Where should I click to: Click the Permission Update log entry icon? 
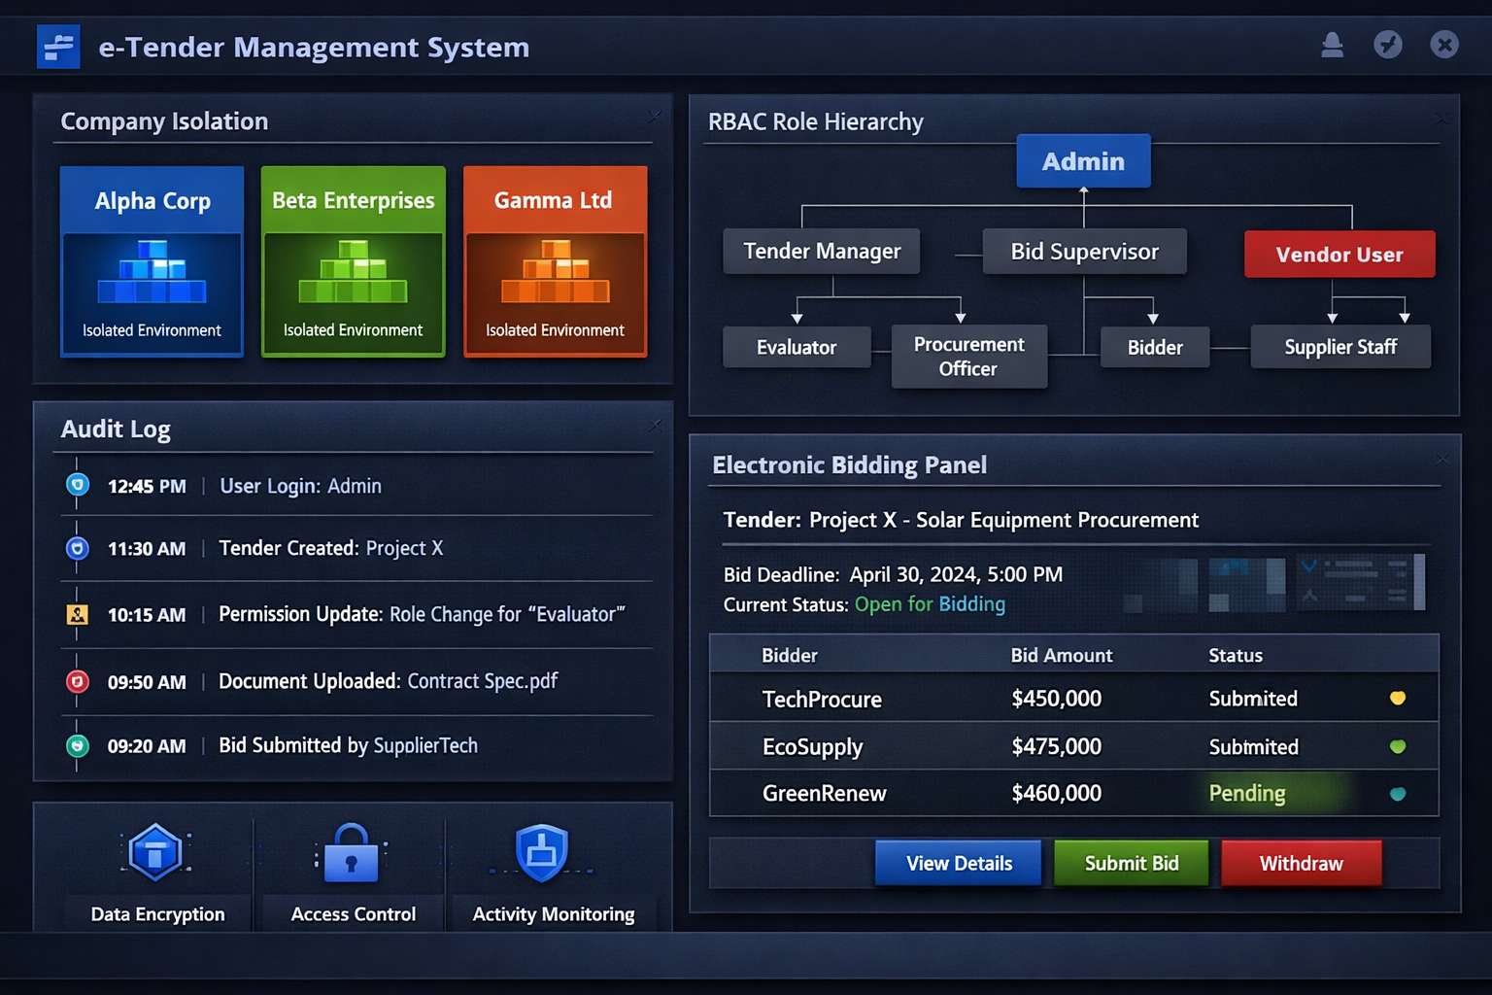click(78, 615)
